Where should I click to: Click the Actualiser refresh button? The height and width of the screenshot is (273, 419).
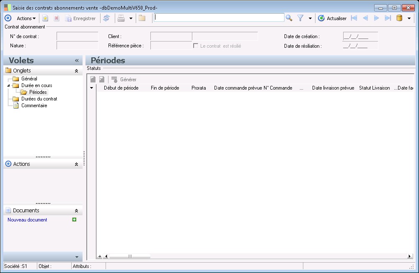[332, 18]
